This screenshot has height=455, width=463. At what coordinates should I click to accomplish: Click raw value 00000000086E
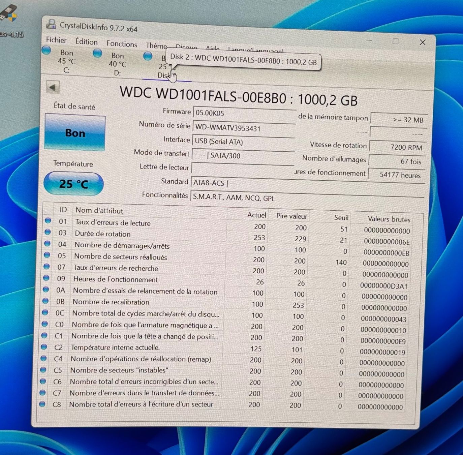pos(387,242)
